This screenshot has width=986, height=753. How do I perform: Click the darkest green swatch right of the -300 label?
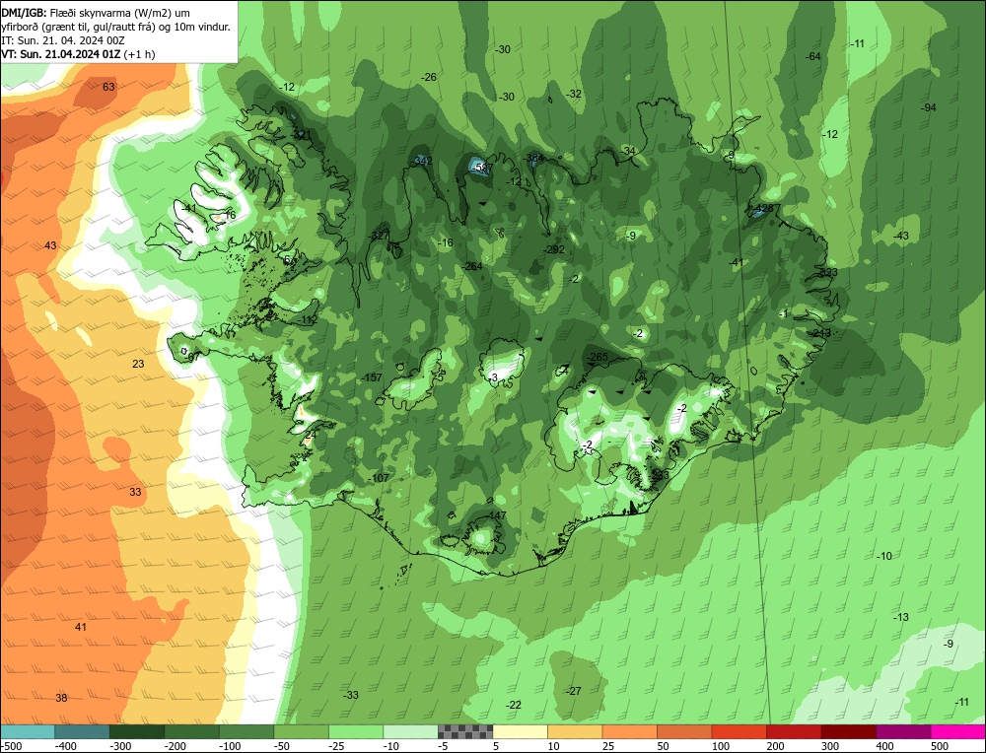point(137,731)
